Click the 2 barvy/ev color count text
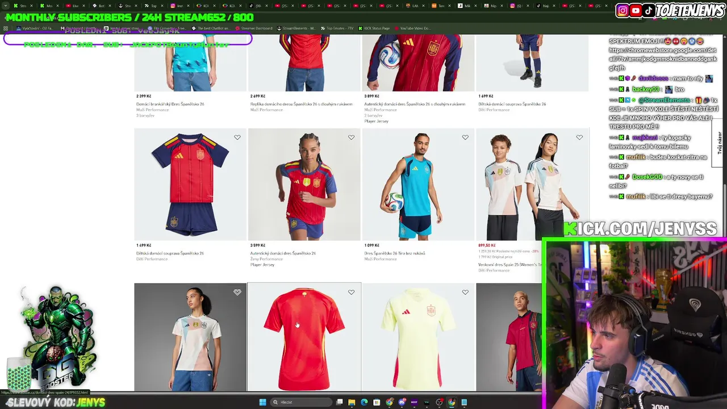727x409 pixels. (x=373, y=115)
